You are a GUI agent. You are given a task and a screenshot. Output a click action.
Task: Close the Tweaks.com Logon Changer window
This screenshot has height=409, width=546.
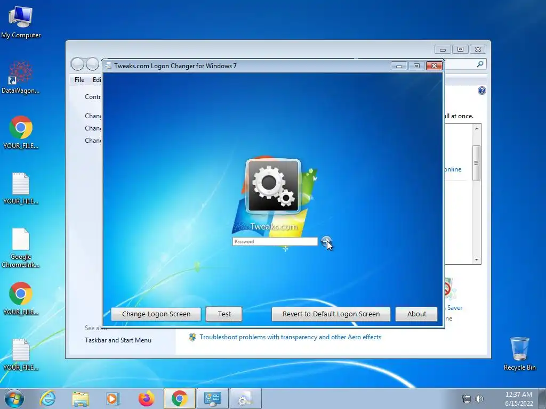pos(434,66)
